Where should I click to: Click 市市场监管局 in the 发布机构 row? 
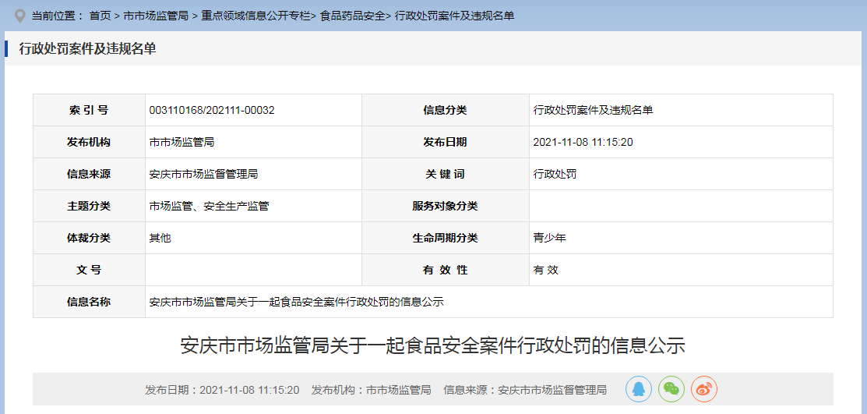182,142
